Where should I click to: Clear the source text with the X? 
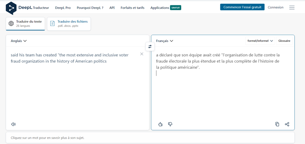coord(141,54)
